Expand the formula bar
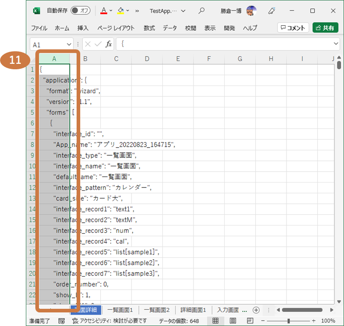The width and height of the screenshot is (344, 326). (x=336, y=44)
